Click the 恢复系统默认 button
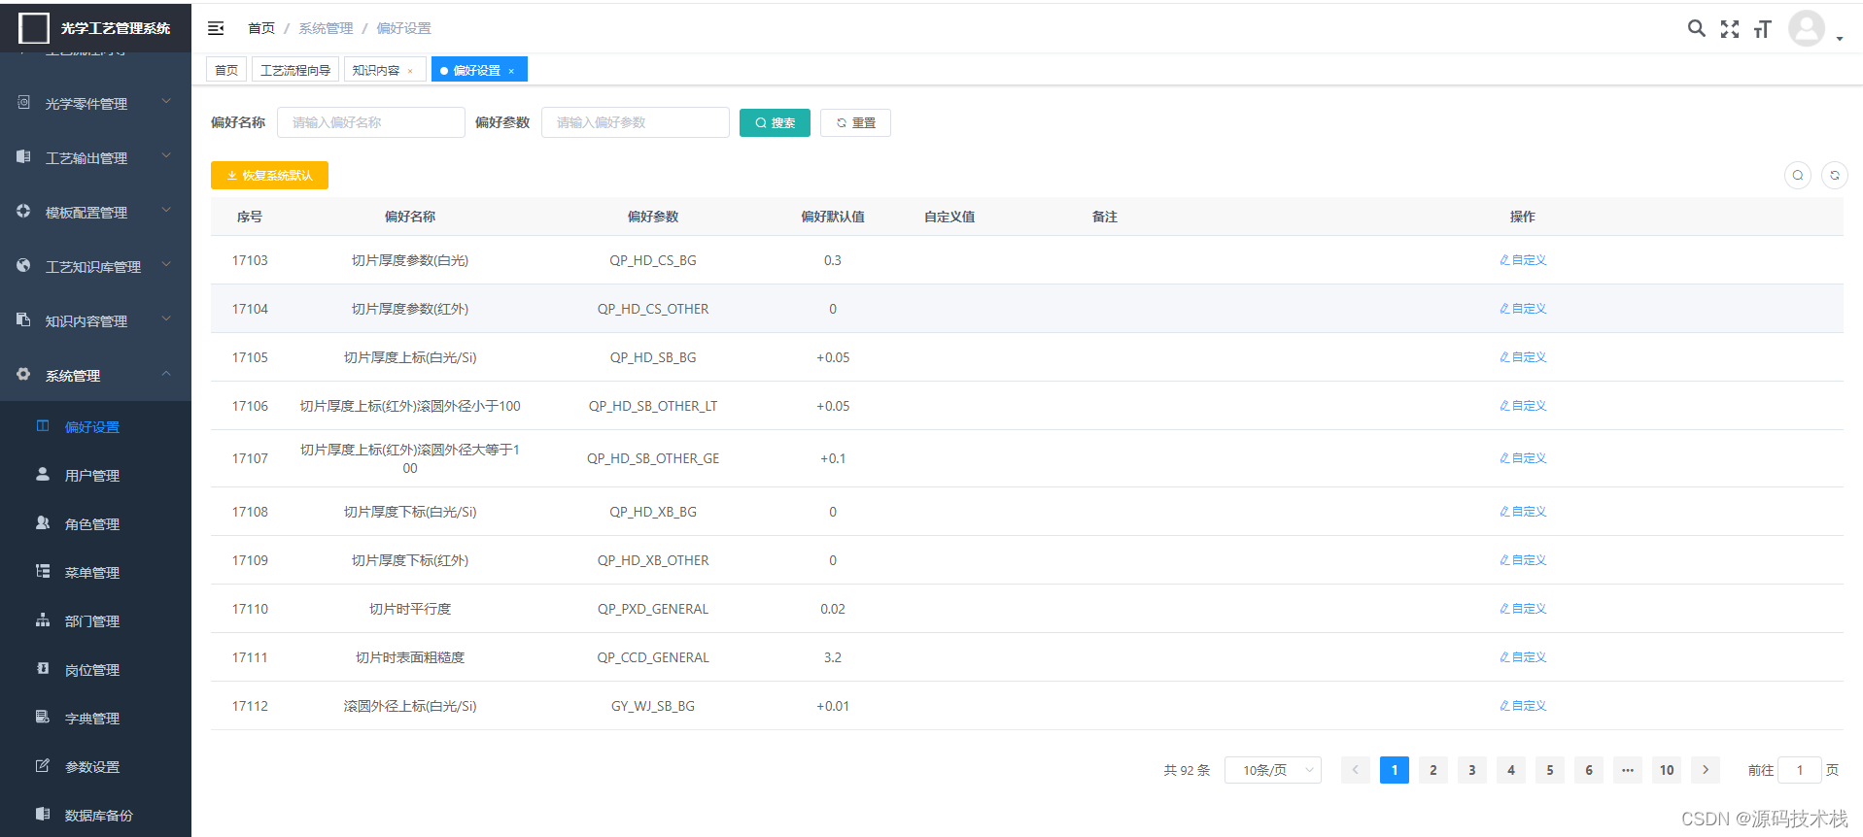 click(x=269, y=175)
